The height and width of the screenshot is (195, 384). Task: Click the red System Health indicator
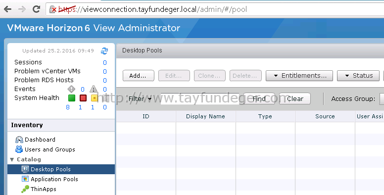[83, 98]
